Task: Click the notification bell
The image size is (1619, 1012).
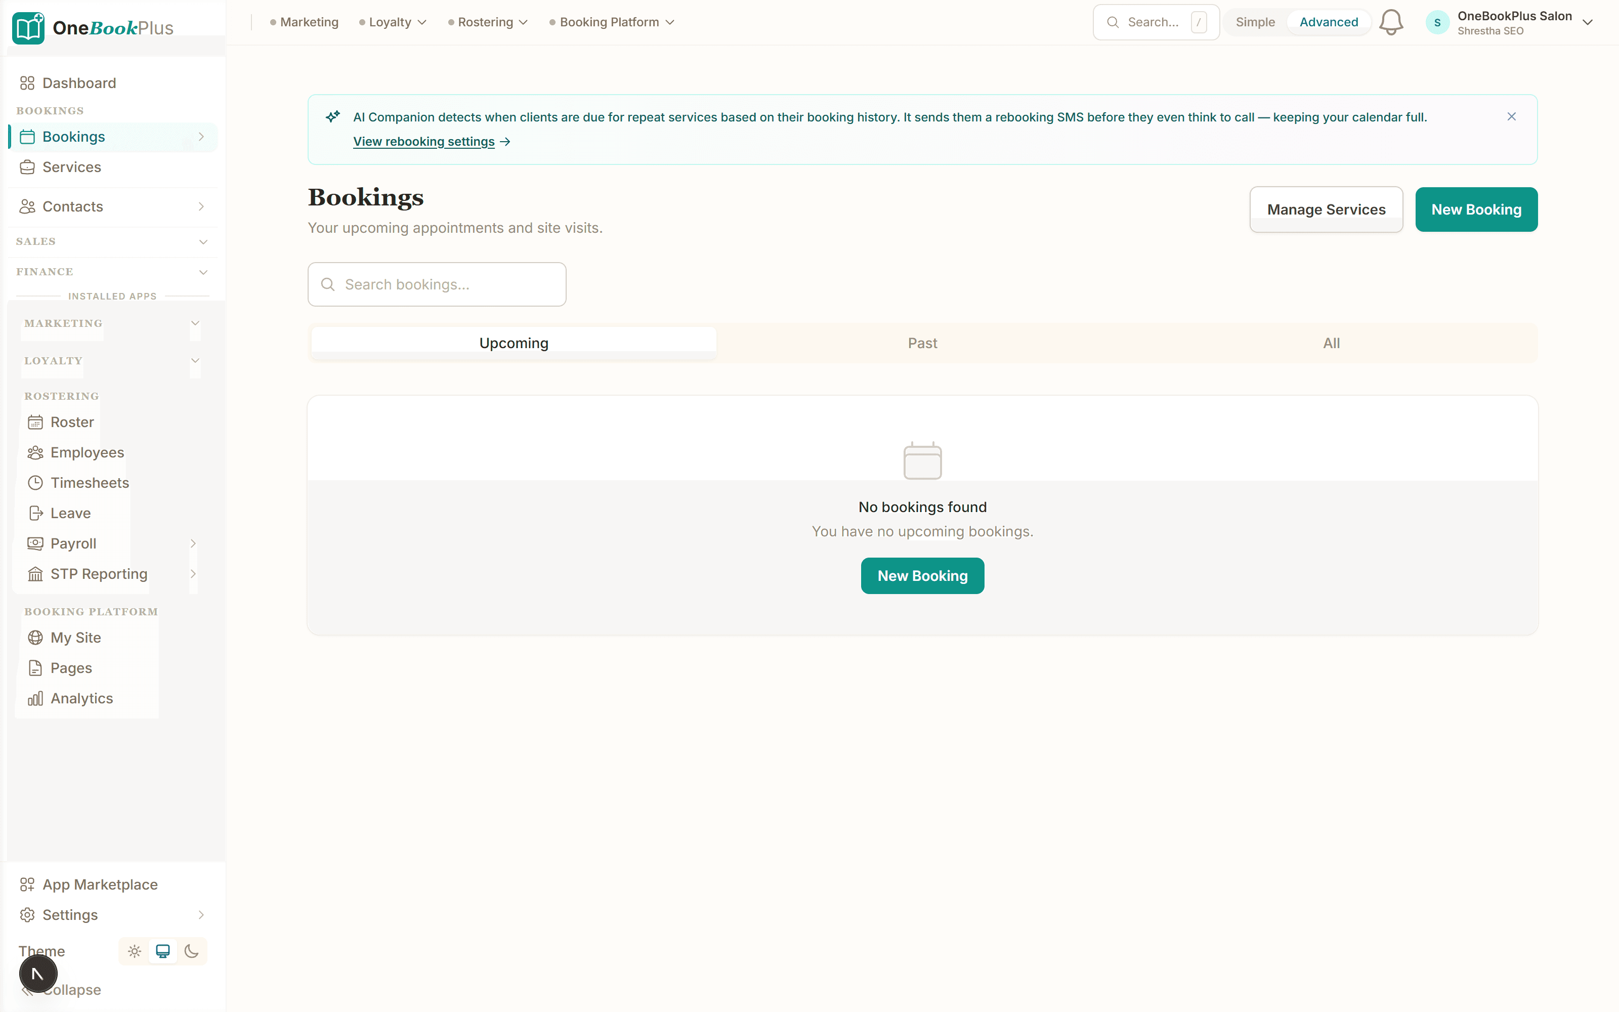Action: coord(1391,21)
